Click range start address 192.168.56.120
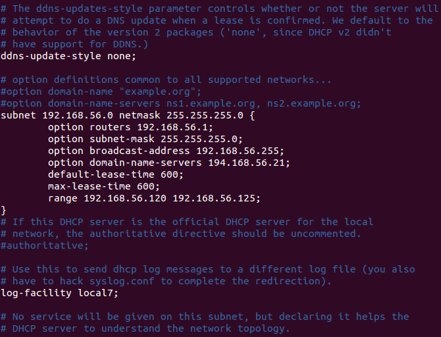The width and height of the screenshot is (441, 337). tap(125, 198)
